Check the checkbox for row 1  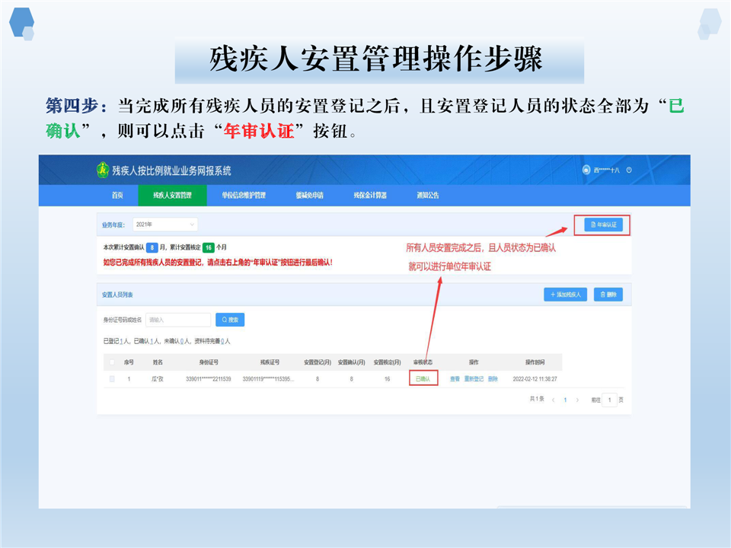click(x=113, y=378)
